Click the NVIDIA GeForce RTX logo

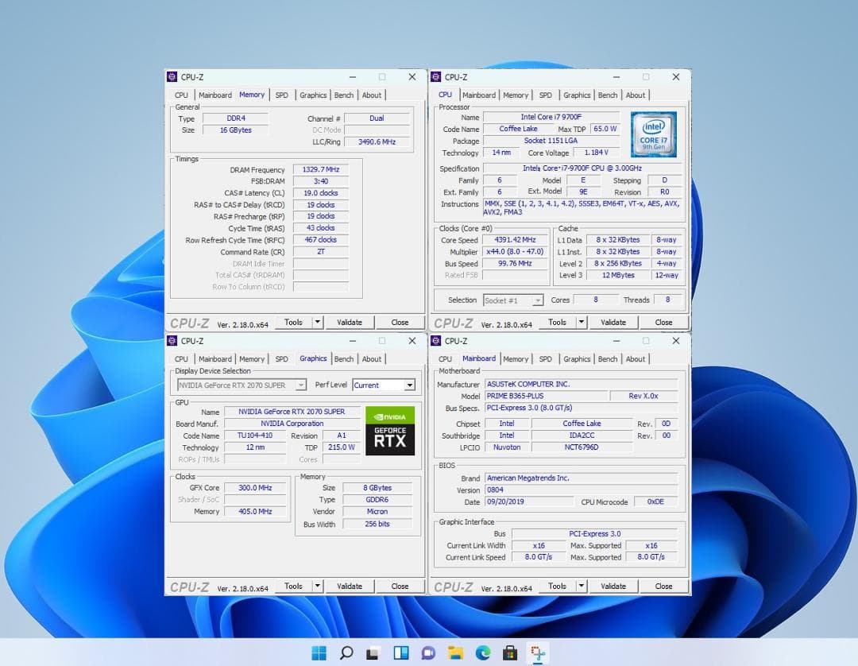390,431
